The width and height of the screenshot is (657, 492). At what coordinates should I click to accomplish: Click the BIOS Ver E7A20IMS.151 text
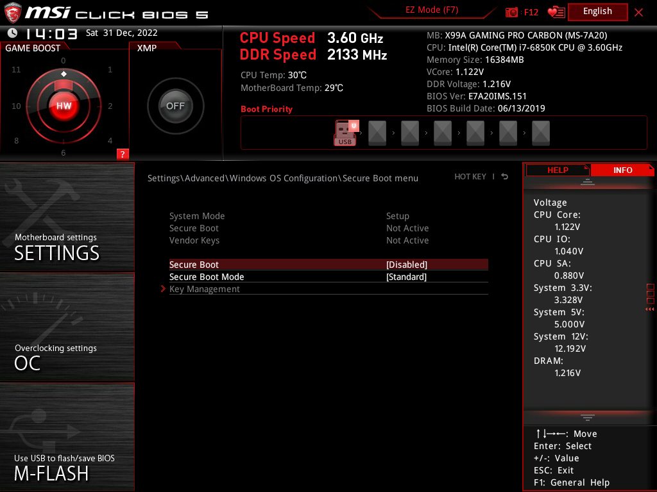(477, 96)
